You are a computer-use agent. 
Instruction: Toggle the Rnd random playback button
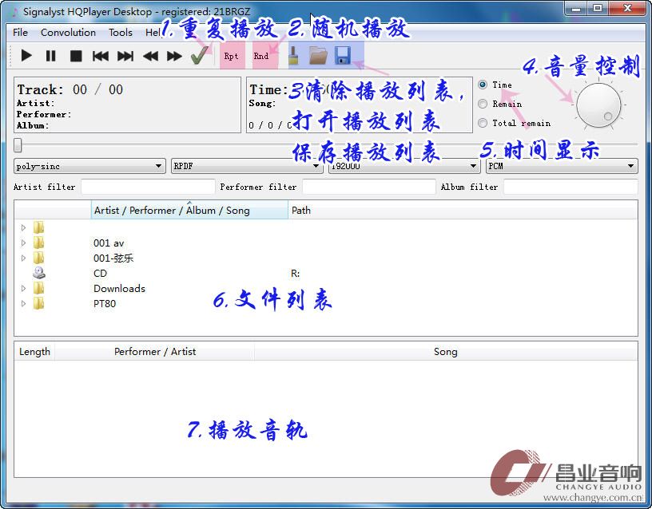click(x=261, y=56)
